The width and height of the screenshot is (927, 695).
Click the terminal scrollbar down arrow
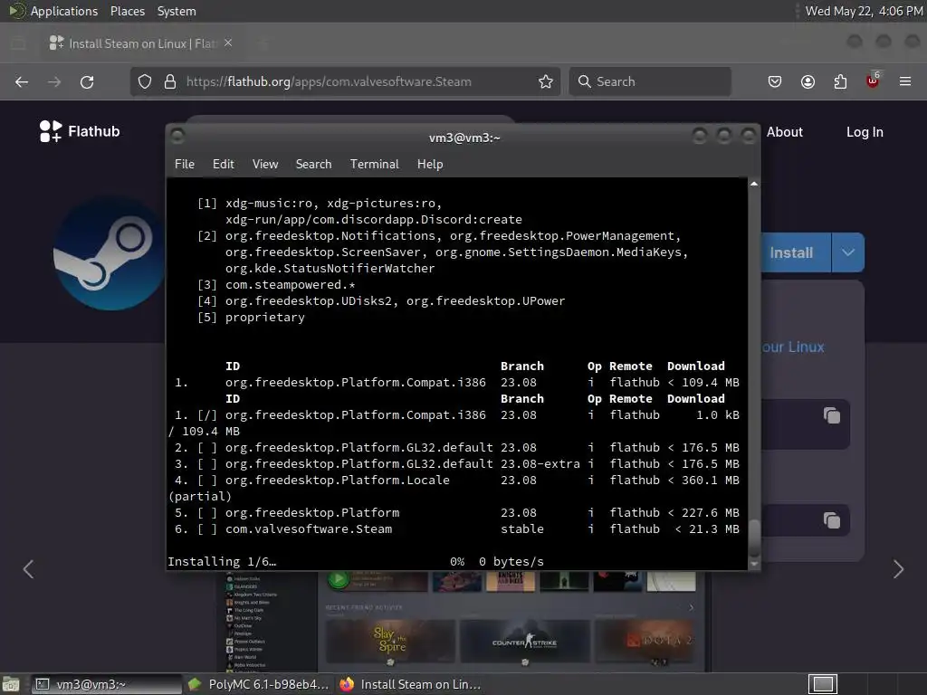tap(754, 565)
